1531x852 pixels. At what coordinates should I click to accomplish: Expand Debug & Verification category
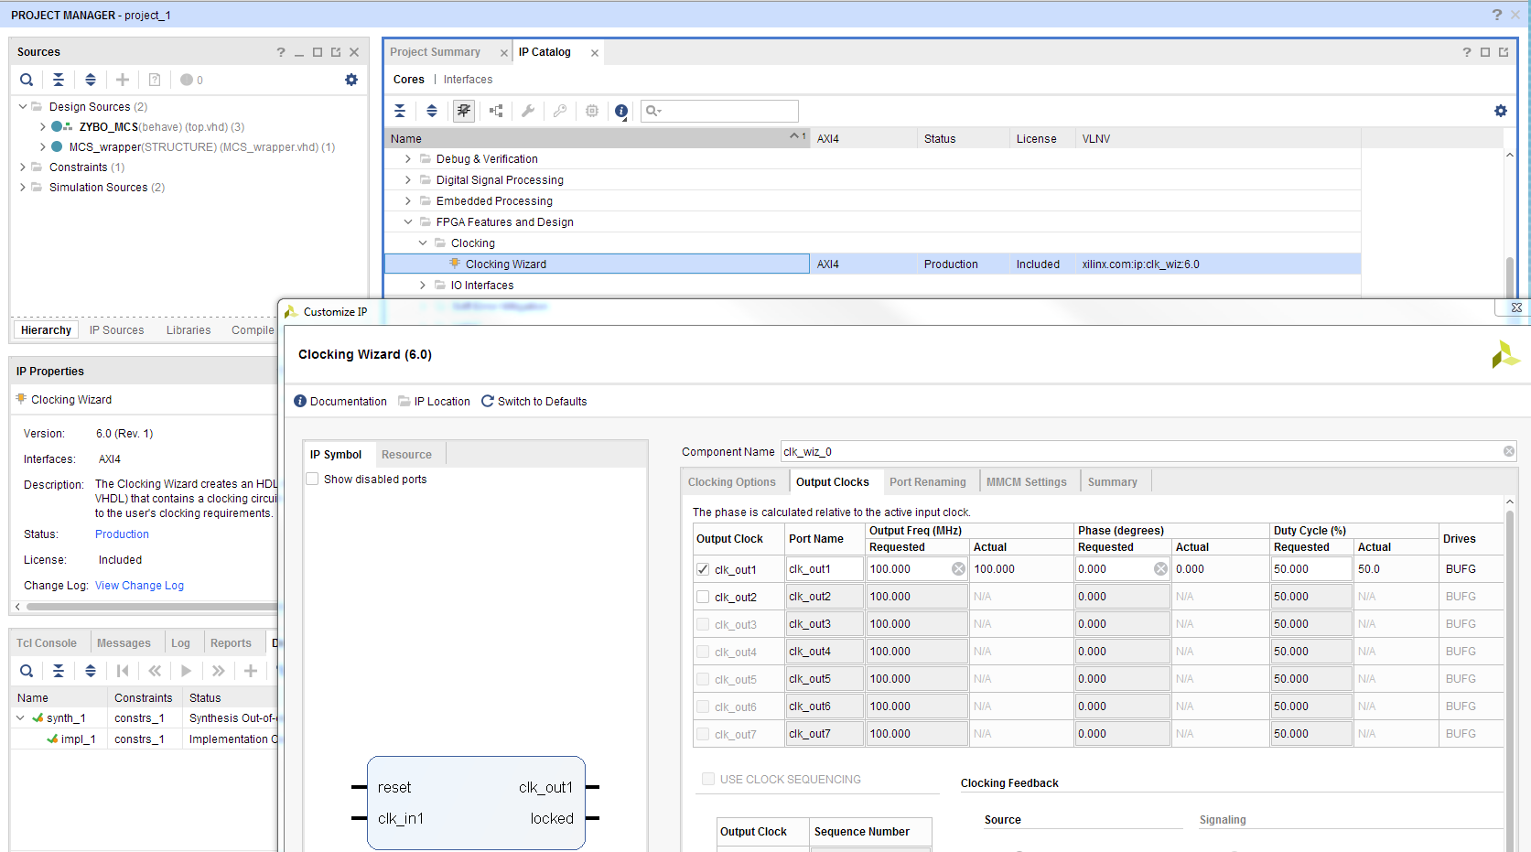[408, 158]
